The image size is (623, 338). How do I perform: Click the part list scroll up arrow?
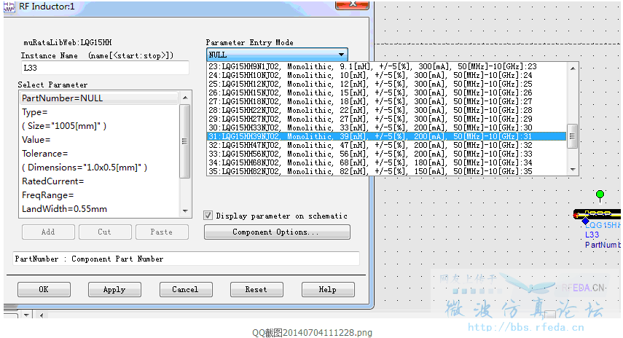tap(573, 68)
